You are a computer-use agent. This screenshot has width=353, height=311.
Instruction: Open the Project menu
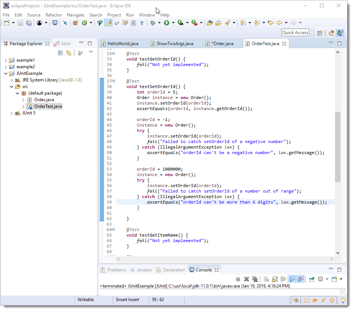point(114,15)
